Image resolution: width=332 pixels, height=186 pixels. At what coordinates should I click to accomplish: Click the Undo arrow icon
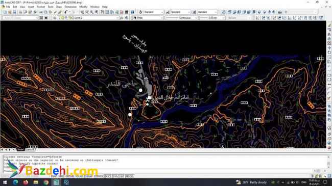(x=66, y=12)
